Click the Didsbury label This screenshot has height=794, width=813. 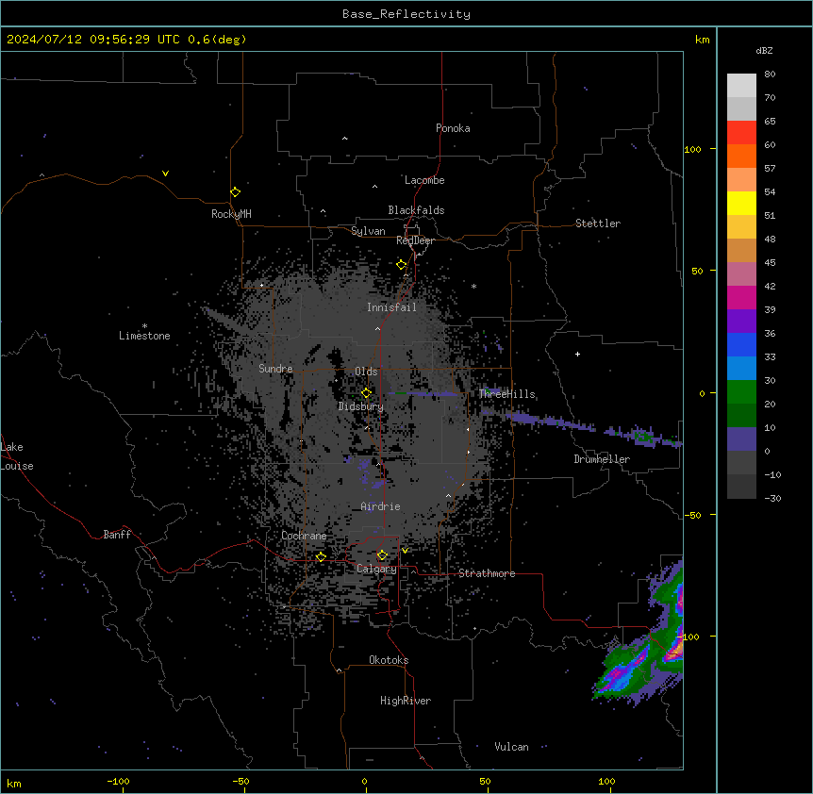pos(361,406)
